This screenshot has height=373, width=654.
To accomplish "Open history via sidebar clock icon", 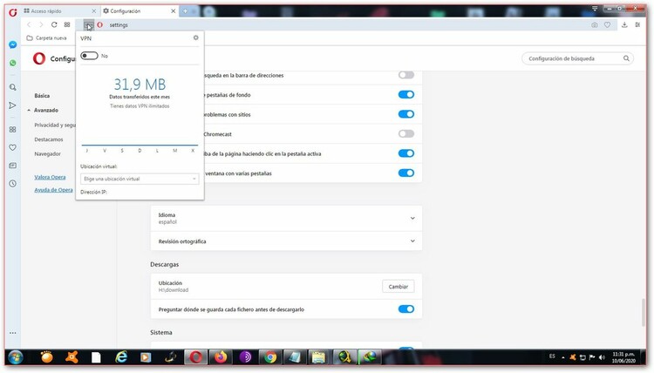I will 13,183.
